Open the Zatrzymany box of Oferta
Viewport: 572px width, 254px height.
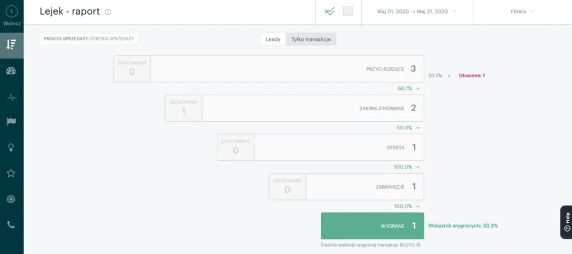pos(235,147)
